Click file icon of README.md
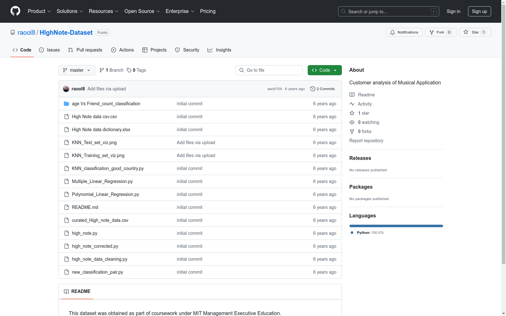506x316 pixels. click(66, 207)
